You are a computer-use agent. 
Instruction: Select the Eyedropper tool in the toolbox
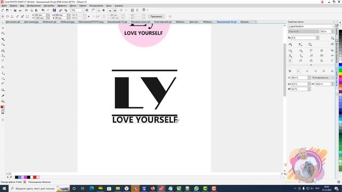click(3, 95)
